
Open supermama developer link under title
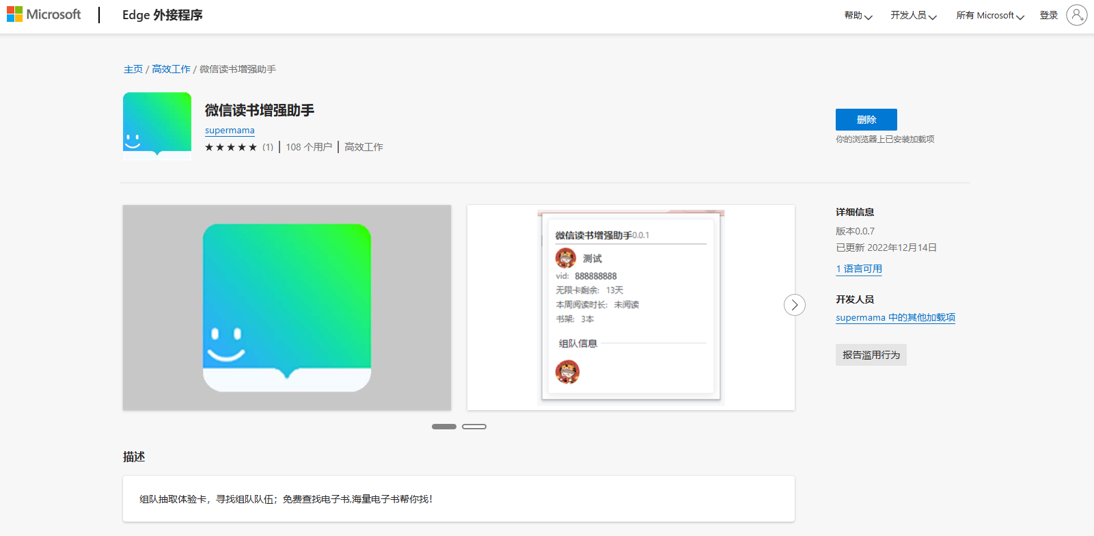click(x=230, y=131)
